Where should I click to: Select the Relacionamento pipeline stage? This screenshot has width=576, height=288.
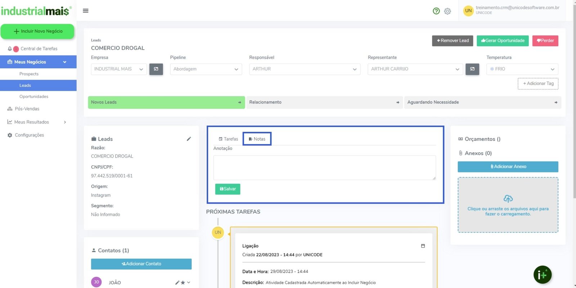coord(324,102)
